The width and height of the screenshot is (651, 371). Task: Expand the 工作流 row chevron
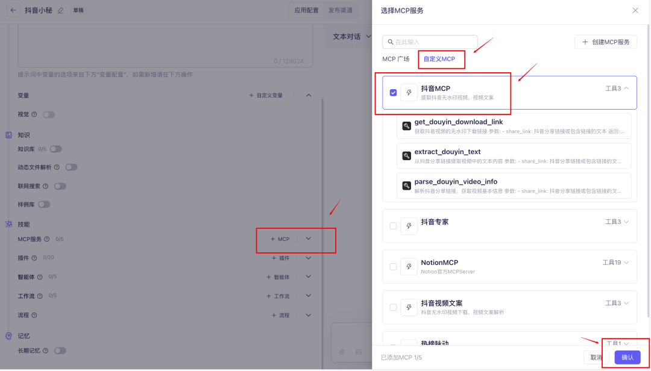(308, 296)
